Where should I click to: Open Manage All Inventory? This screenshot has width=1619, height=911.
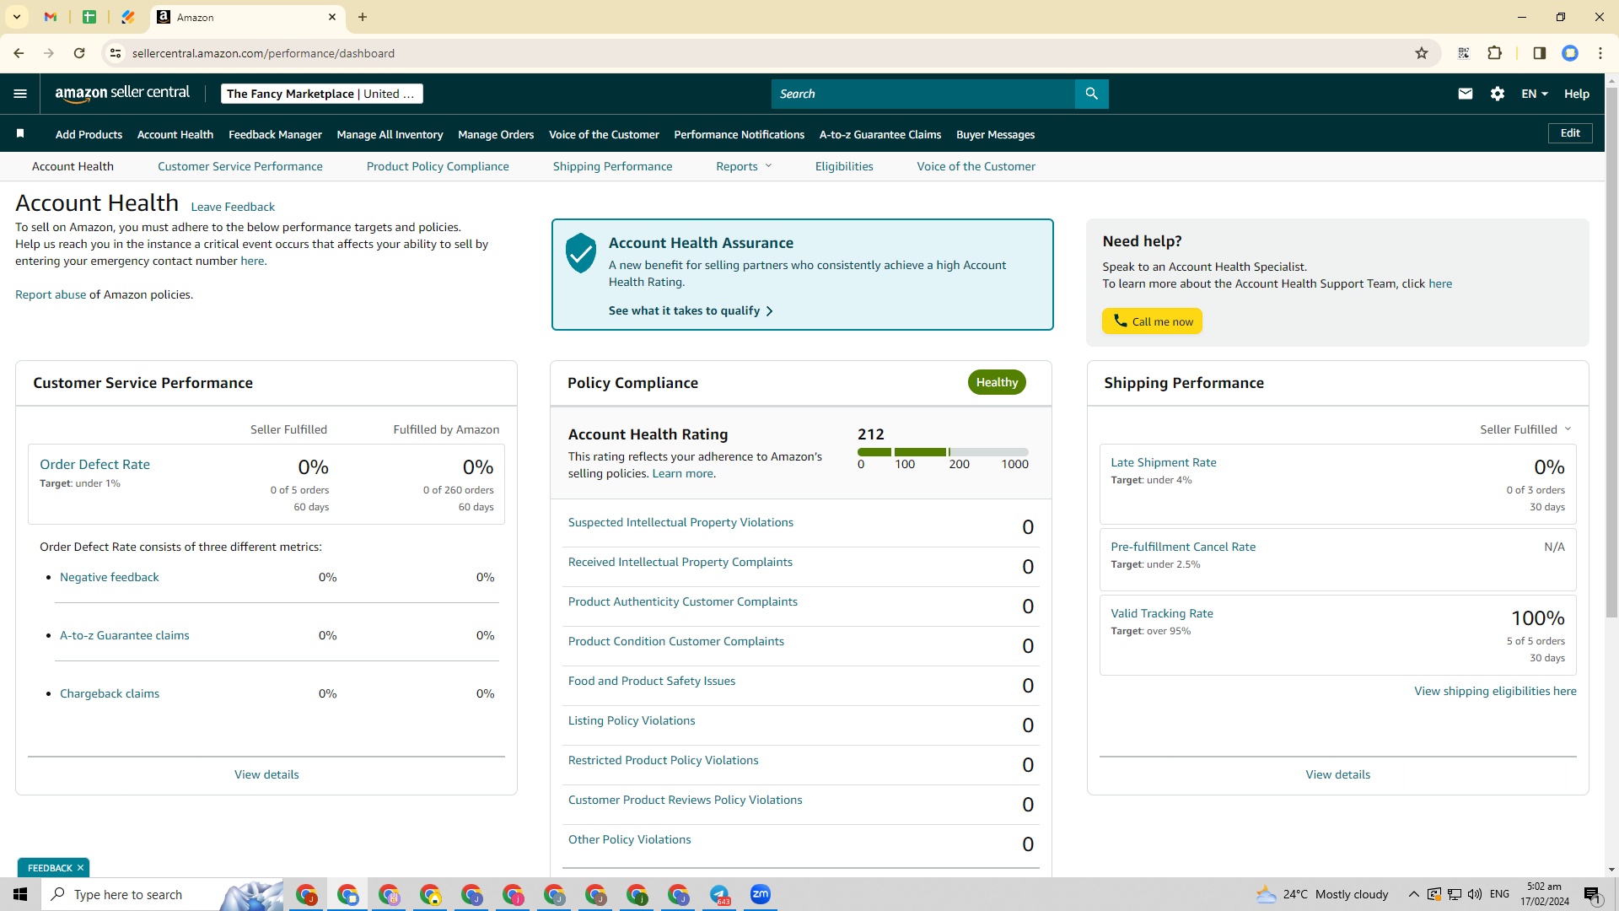point(390,134)
